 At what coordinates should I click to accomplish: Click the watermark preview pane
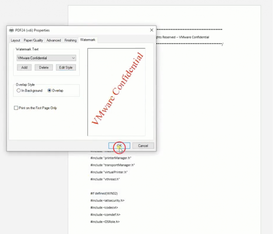(x=116, y=92)
